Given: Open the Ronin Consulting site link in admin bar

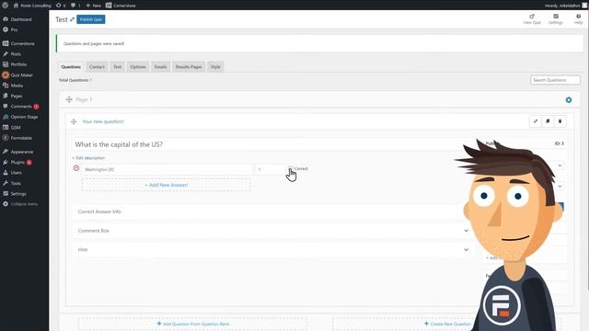Looking at the screenshot, I should coord(32,6).
